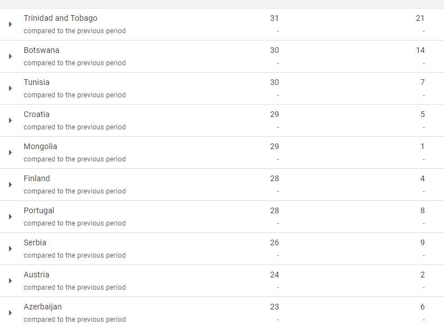Expand the Azerbaijan row arrow
444x328 pixels.
11,313
